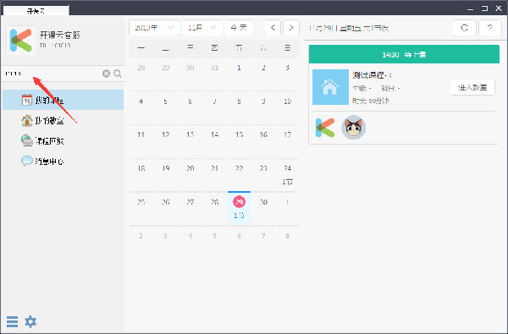Click the cat avatar participant
Image resolution: width=508 pixels, height=334 pixels.
pos(353,128)
